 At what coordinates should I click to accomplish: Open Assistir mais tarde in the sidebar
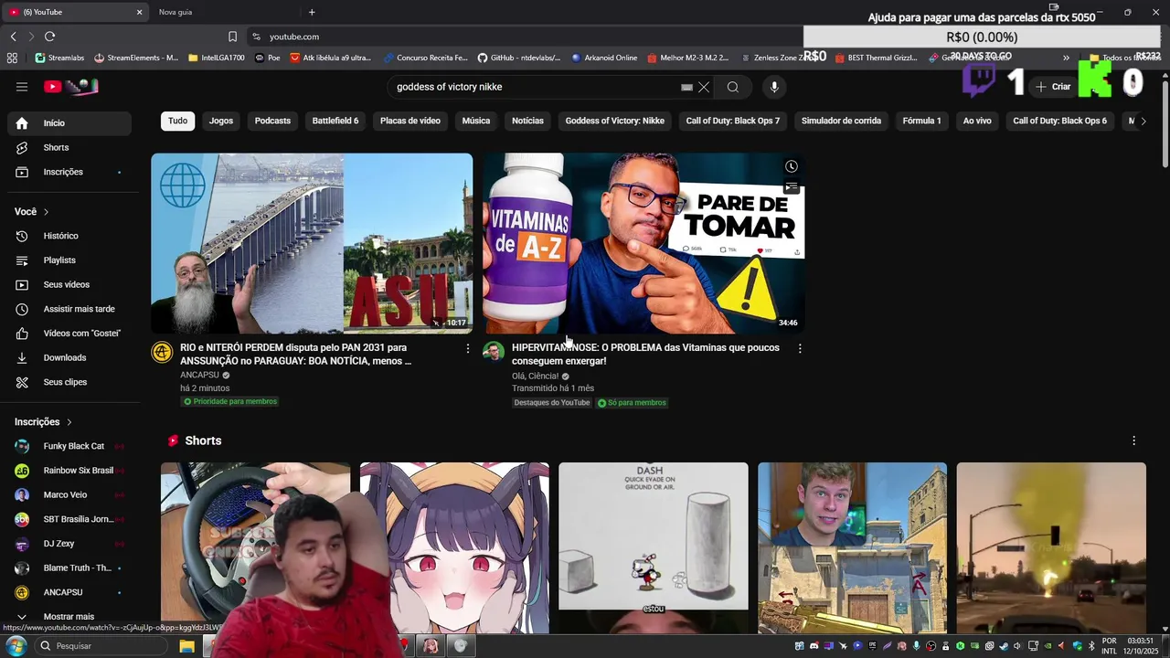[x=69, y=309]
